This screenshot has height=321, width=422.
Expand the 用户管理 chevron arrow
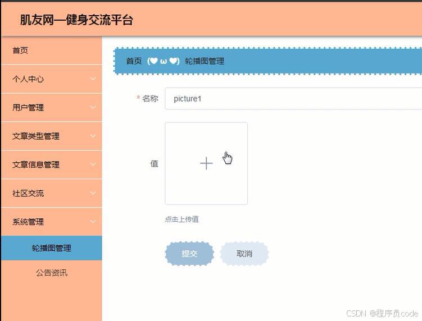click(x=93, y=107)
